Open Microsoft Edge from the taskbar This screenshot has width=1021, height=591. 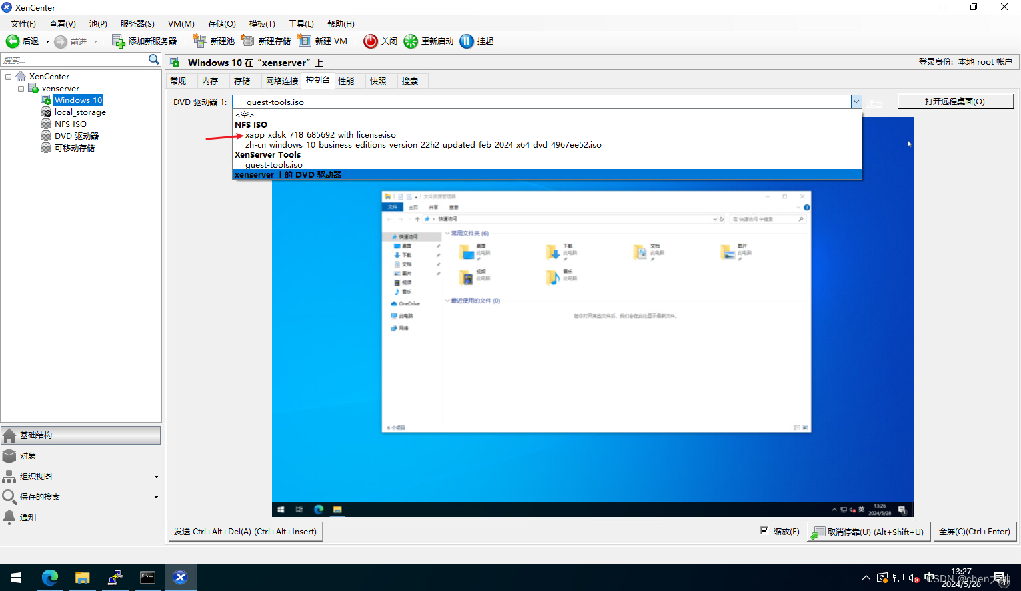click(x=50, y=578)
